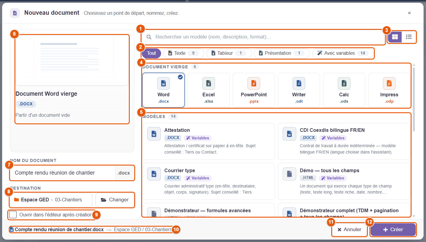
Task: Cancel with the Annuler button
Action: click(x=350, y=229)
